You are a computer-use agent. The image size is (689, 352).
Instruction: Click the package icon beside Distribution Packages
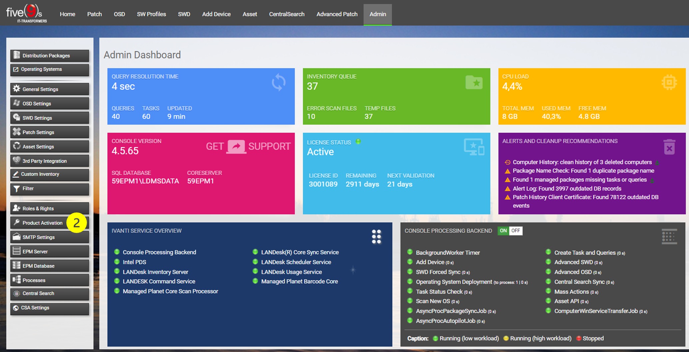16,55
